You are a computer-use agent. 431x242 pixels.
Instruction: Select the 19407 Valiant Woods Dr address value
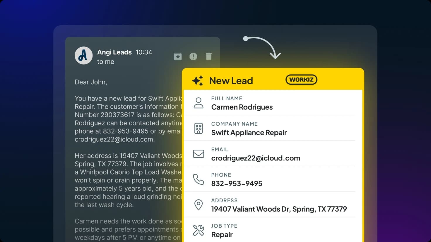[279, 209]
